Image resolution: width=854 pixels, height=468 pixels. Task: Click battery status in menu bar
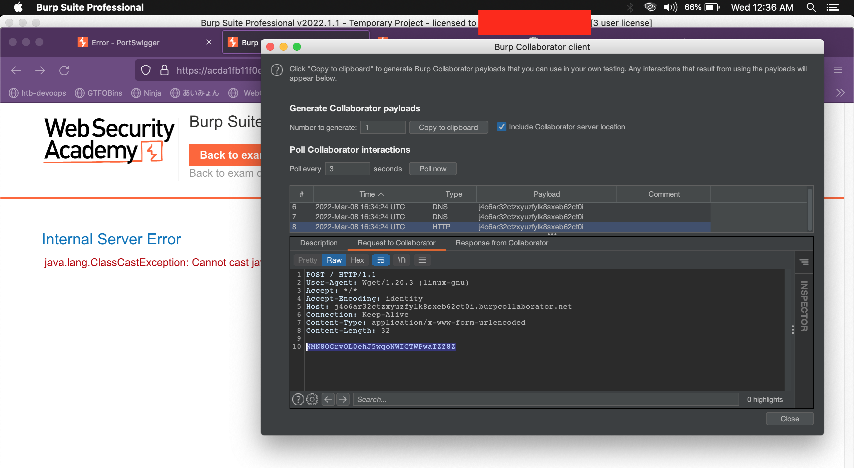pos(702,7)
